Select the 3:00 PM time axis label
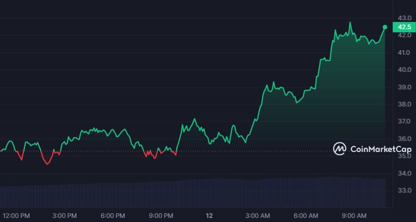Screen dimensions: 416x222 65,216
